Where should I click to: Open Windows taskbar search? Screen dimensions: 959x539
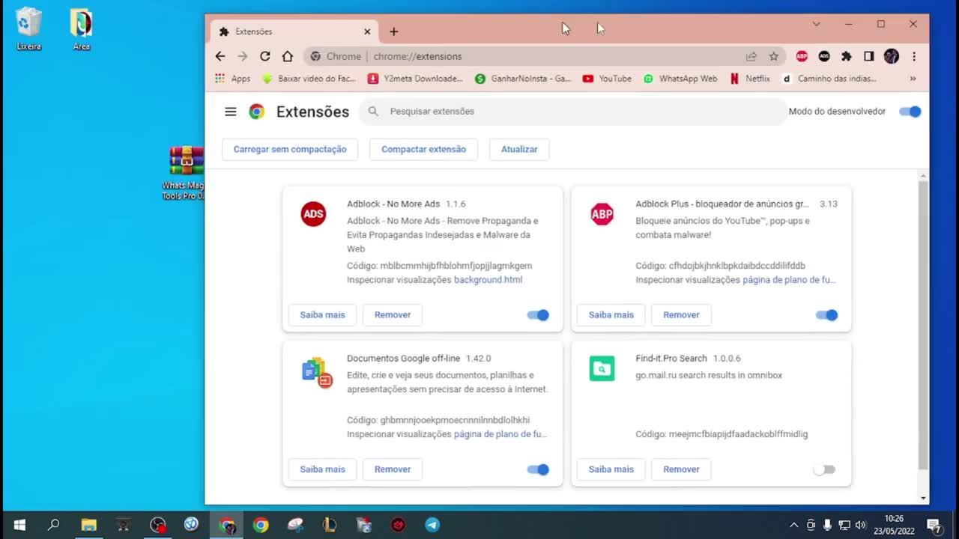pyautogui.click(x=53, y=525)
